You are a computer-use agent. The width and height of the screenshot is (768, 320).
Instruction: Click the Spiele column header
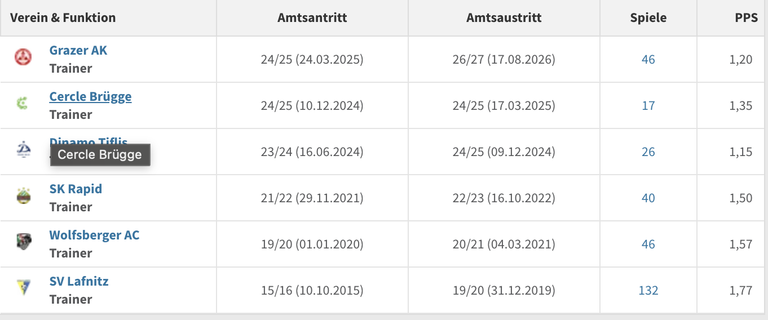[648, 17]
